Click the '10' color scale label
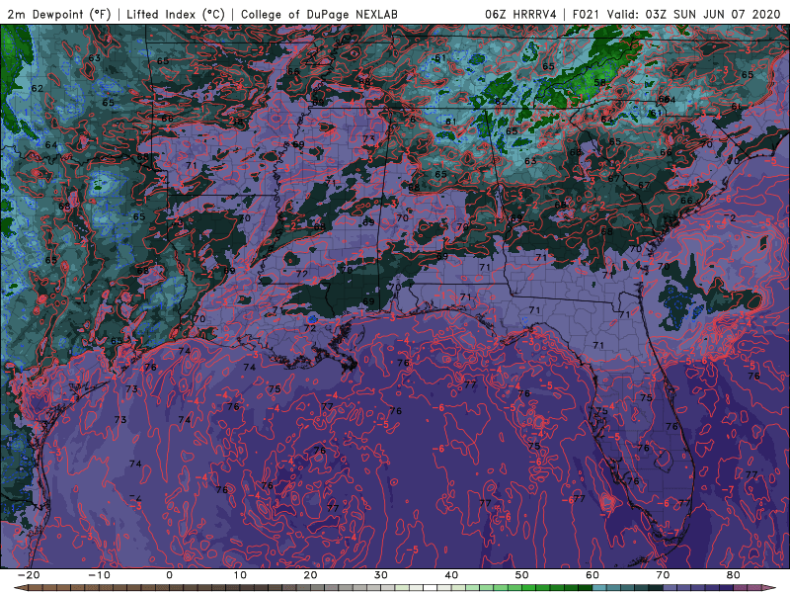This screenshot has width=790, height=593. (240, 575)
